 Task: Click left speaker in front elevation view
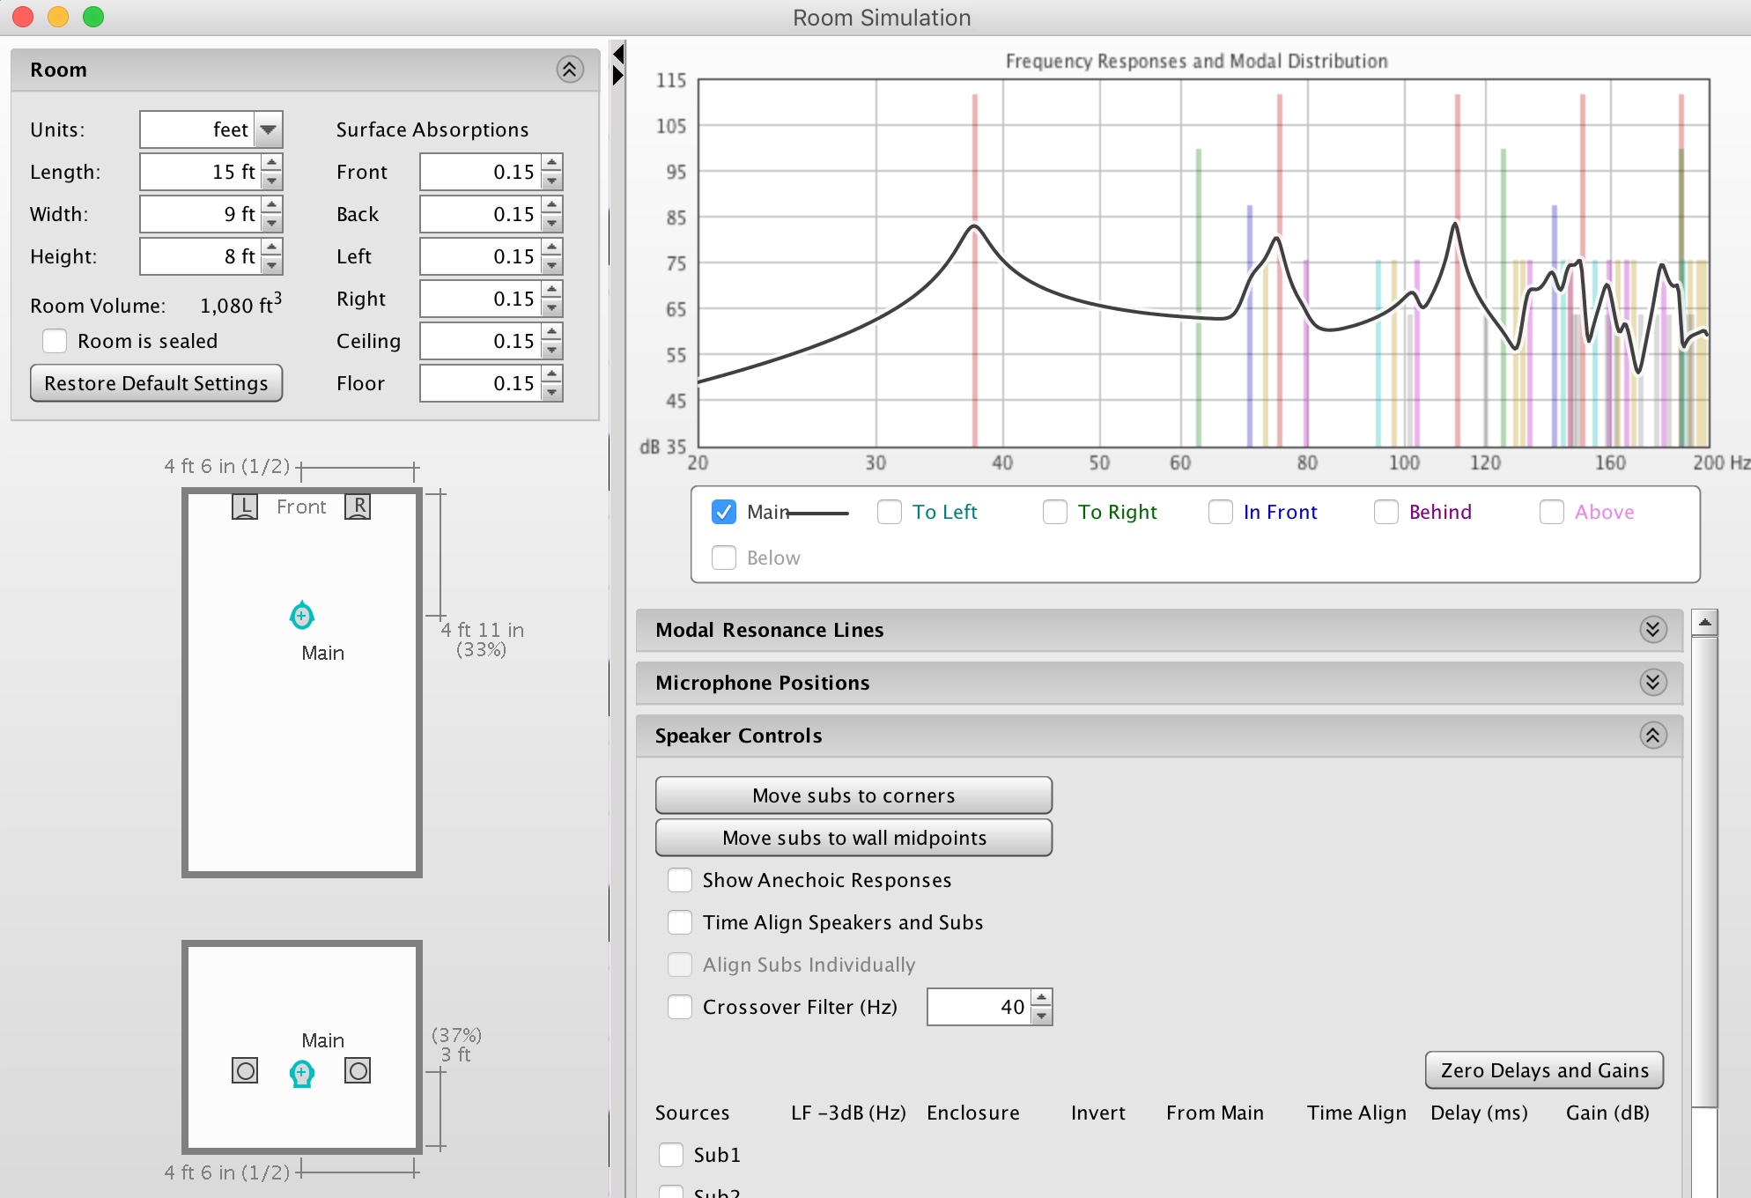244,1071
